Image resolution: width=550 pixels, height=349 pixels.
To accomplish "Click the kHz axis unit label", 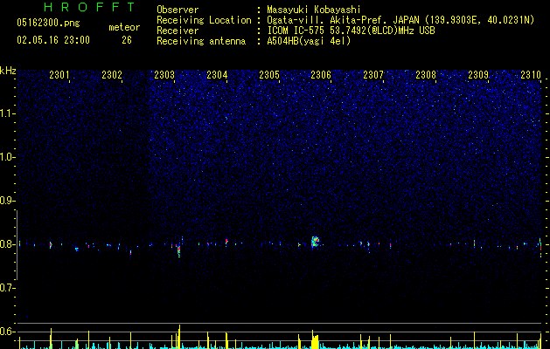I will click(8, 71).
